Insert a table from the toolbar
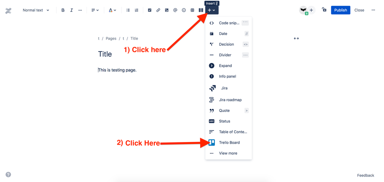 click(x=193, y=10)
